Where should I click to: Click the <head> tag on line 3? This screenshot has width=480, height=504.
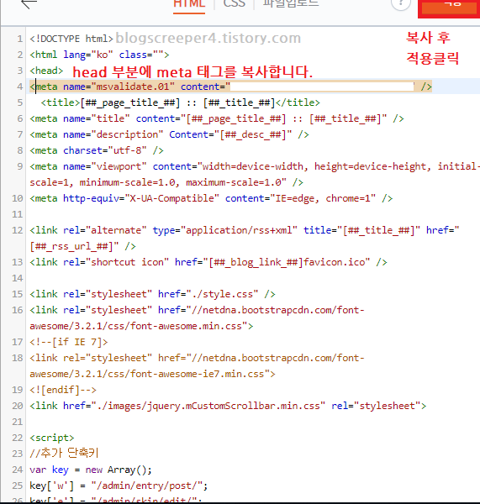(x=46, y=71)
